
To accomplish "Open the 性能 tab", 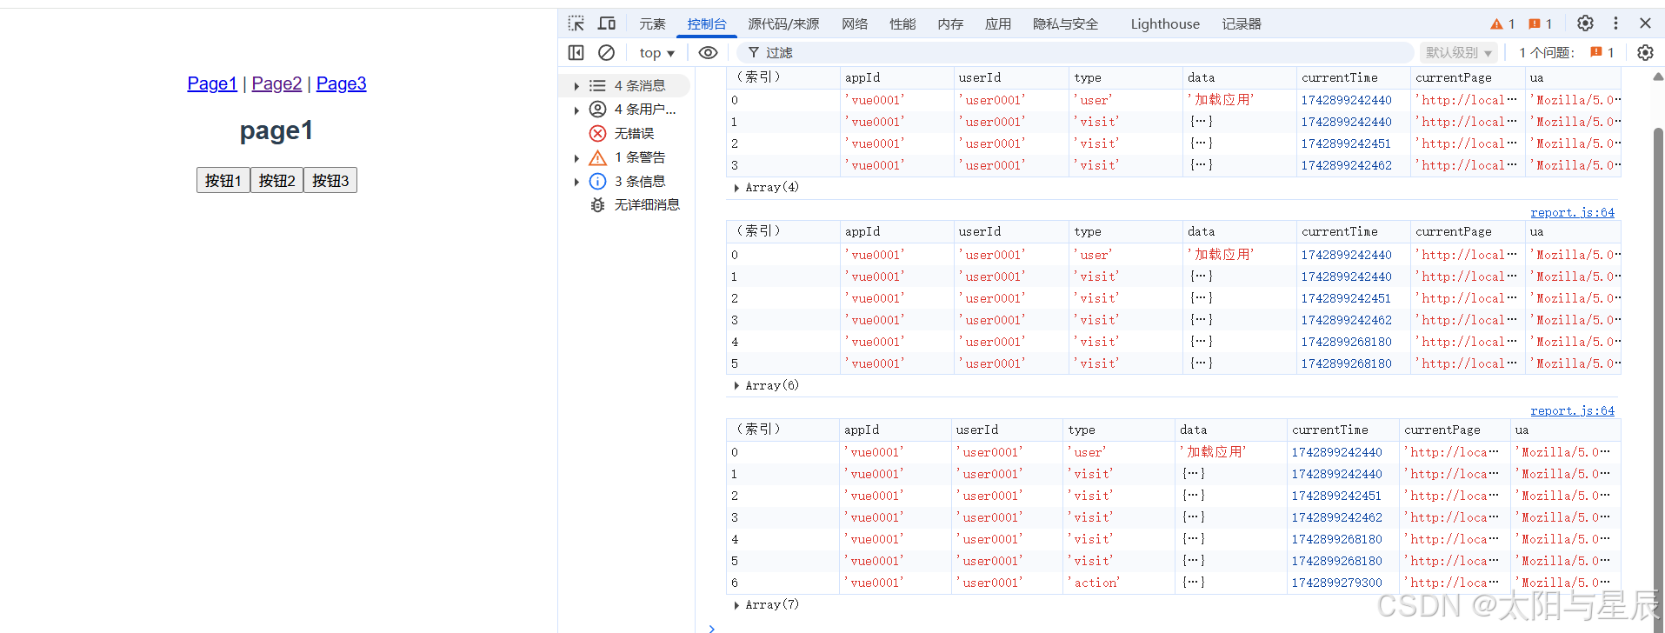I will [902, 23].
